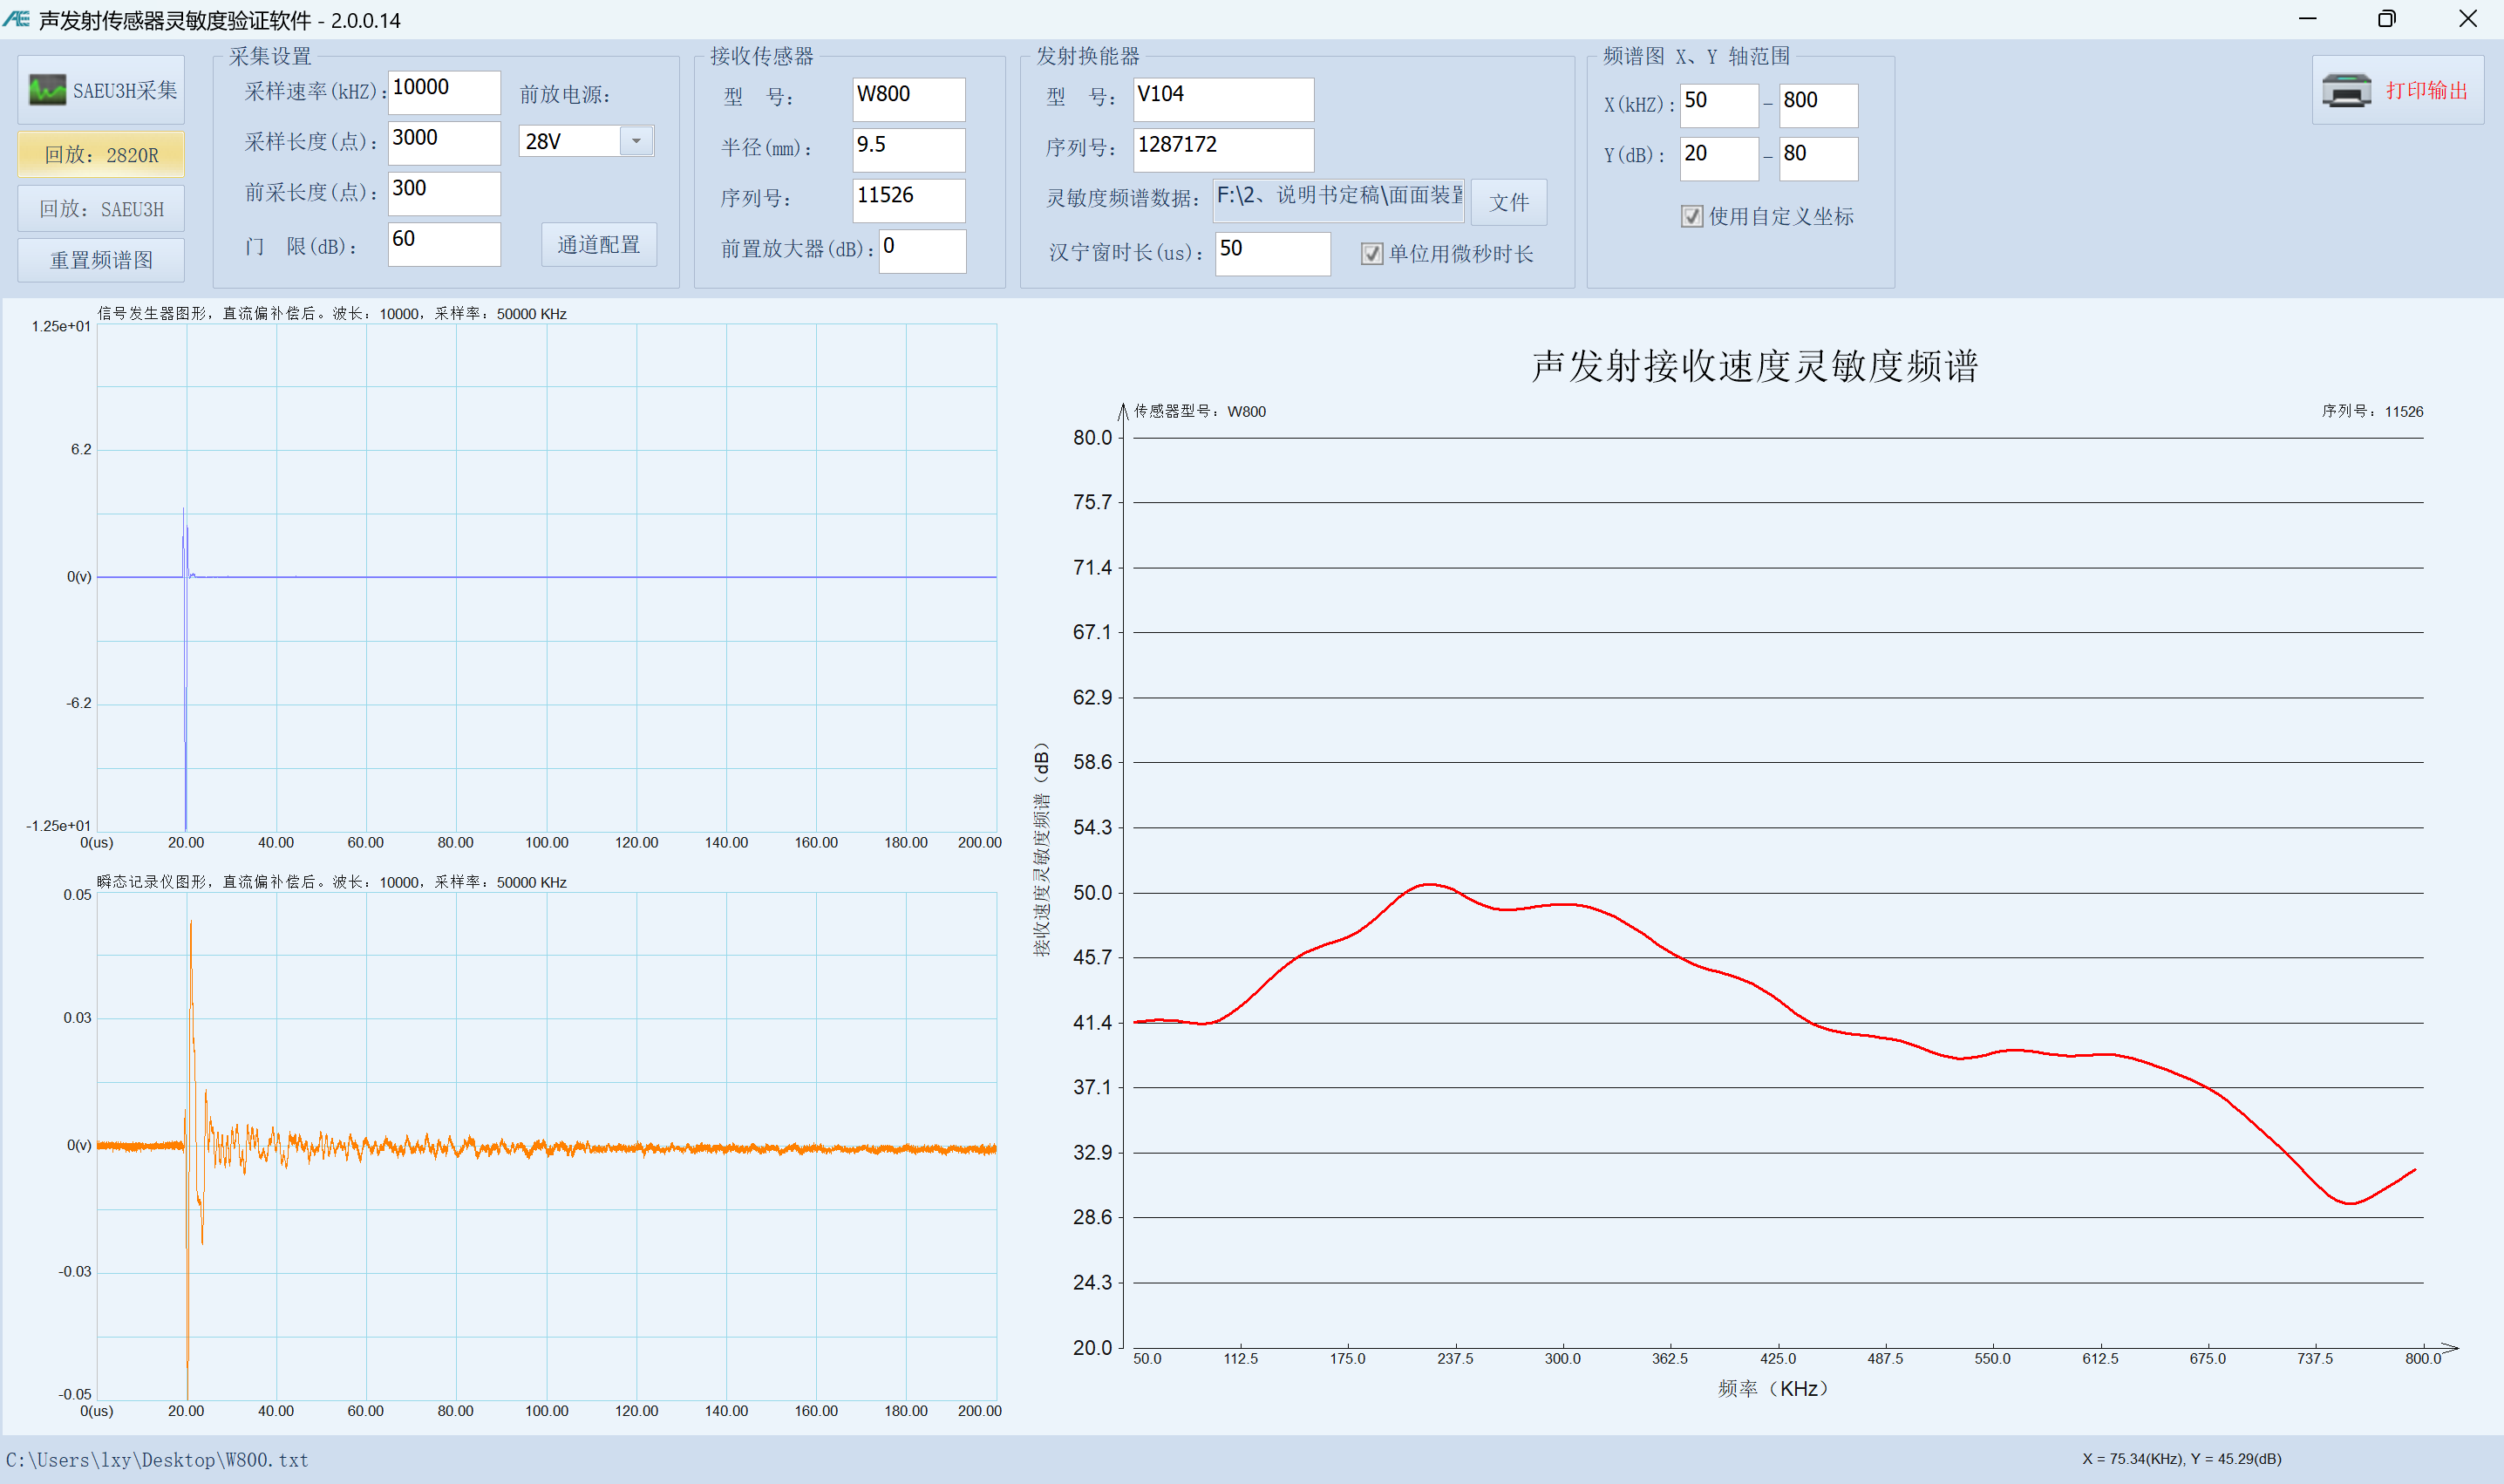Click the sampling rate field showing 10000
The image size is (2504, 1484).
(x=443, y=92)
